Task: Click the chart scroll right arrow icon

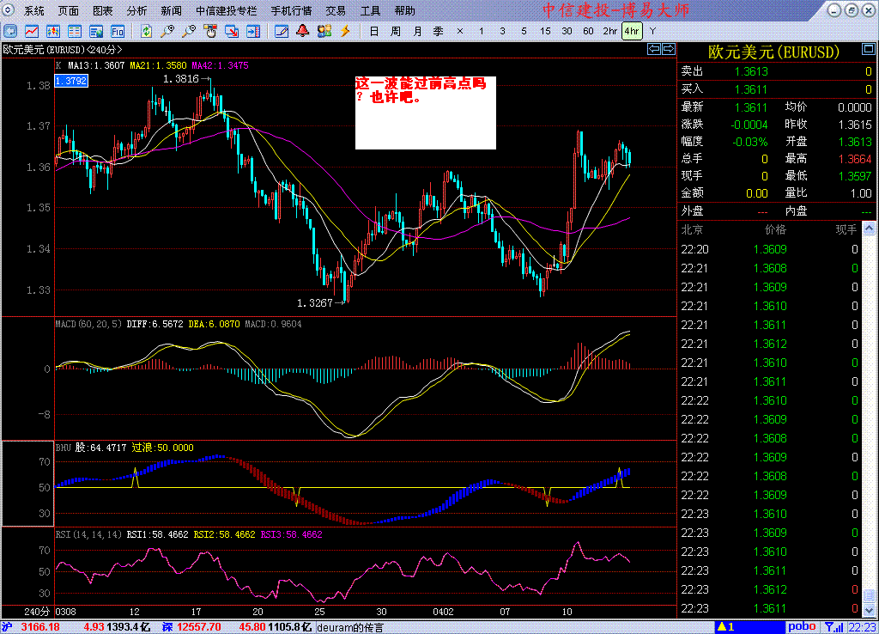Action: pos(669,49)
